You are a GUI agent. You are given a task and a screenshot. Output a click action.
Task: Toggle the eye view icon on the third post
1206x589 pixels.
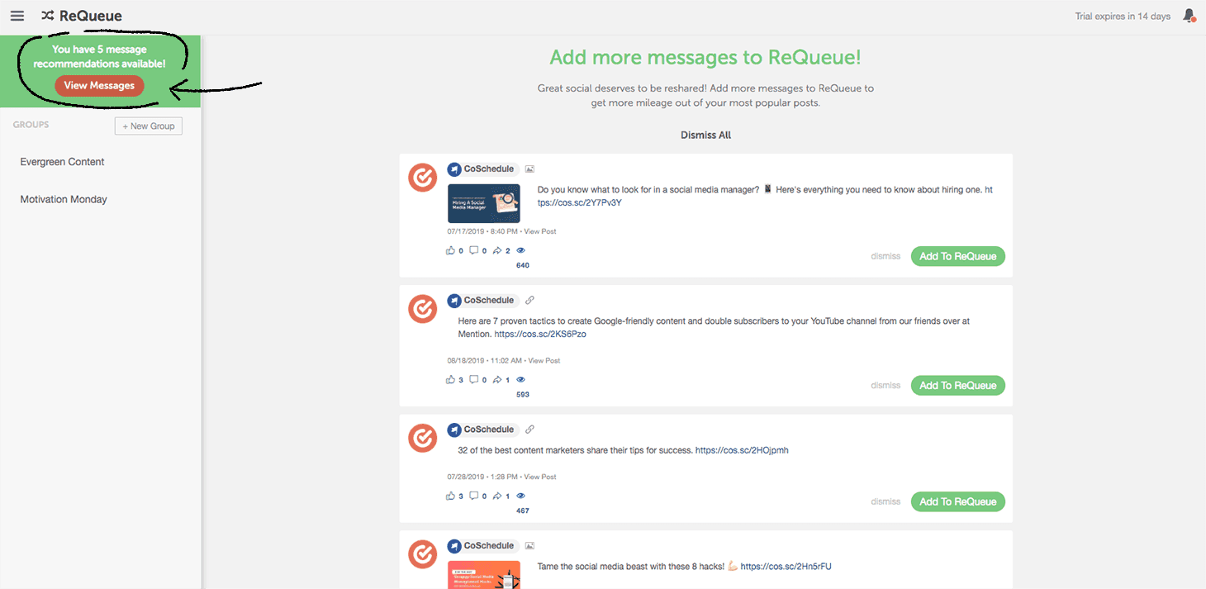520,495
